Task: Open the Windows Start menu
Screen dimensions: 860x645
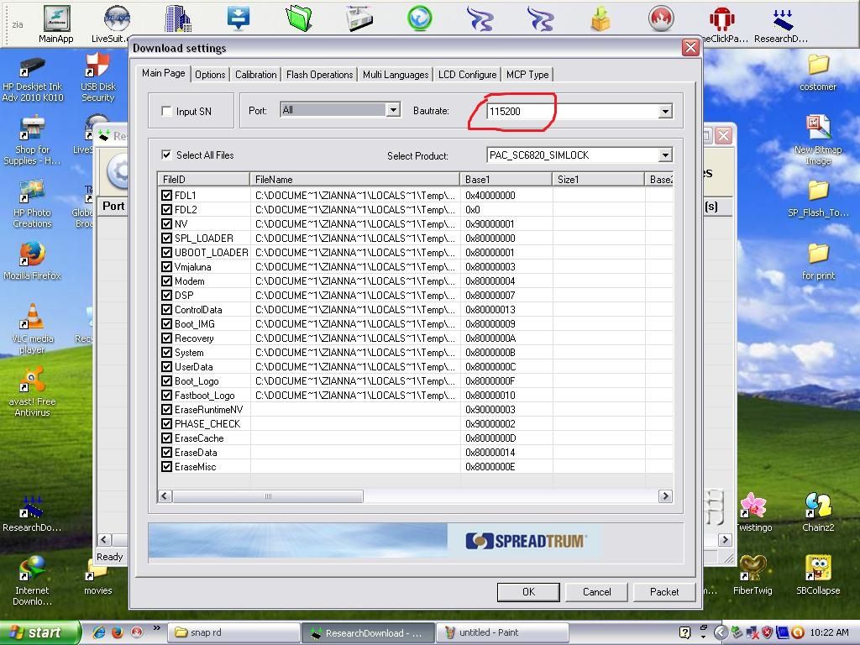Action: click(x=39, y=632)
